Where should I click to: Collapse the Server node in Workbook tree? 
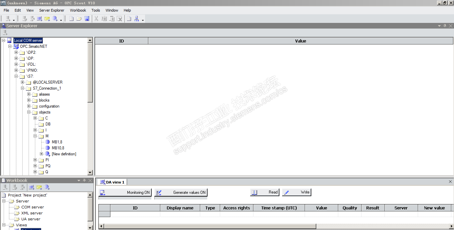point(4,201)
